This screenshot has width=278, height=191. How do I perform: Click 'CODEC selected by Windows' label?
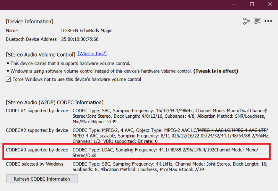[x=34, y=164]
